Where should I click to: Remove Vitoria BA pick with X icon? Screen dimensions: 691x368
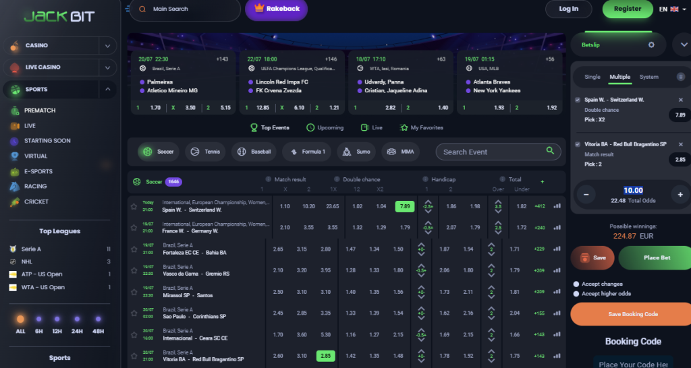[680, 144]
